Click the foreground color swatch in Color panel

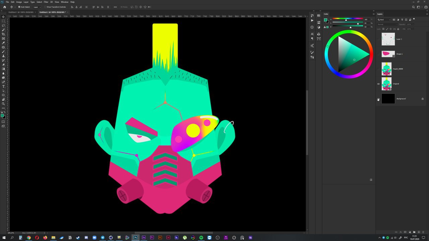coord(325,20)
